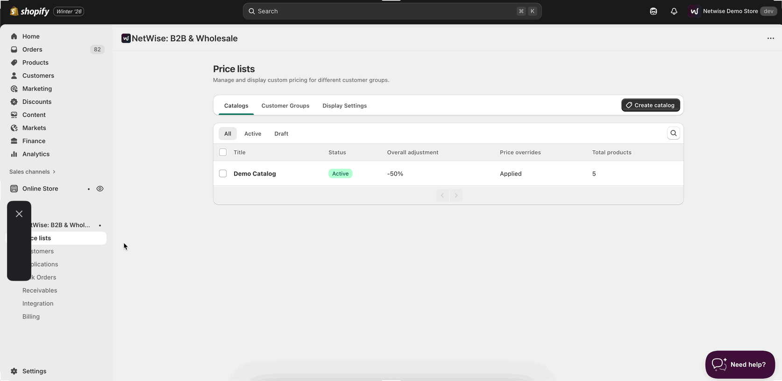The height and width of the screenshot is (381, 782).
Task: Click the Total products column header
Action: tap(612, 152)
